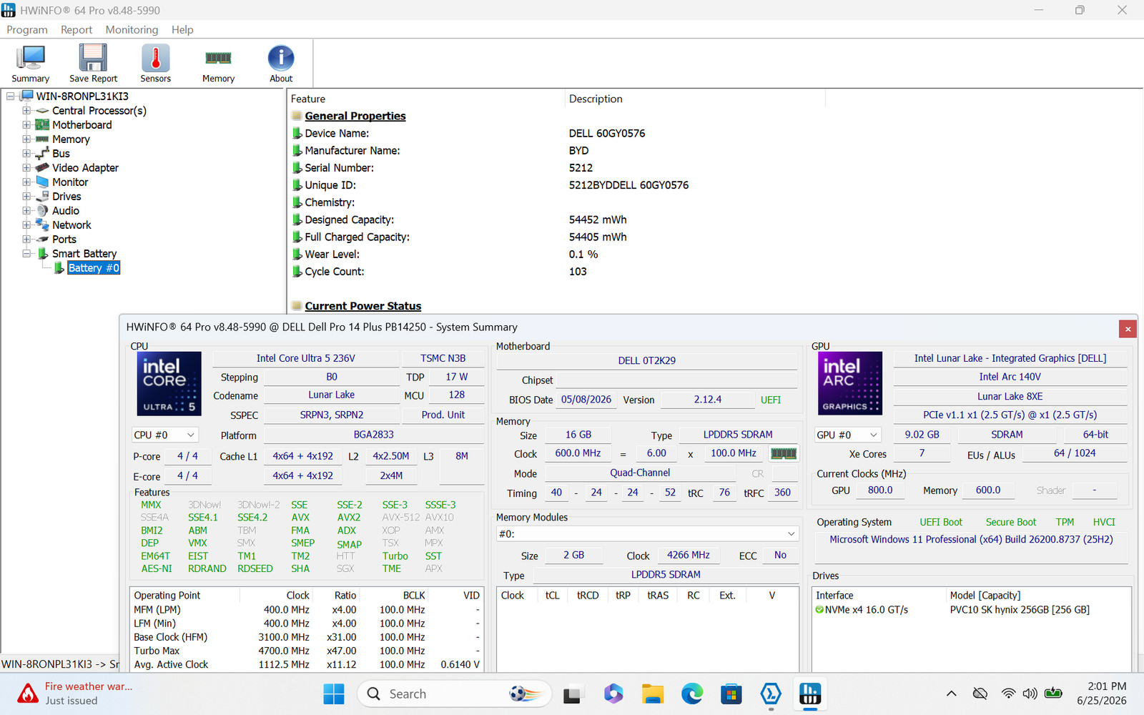This screenshot has width=1144, height=715.
Task: Click Intel Core Ultra 5 236V field
Action: pos(306,358)
